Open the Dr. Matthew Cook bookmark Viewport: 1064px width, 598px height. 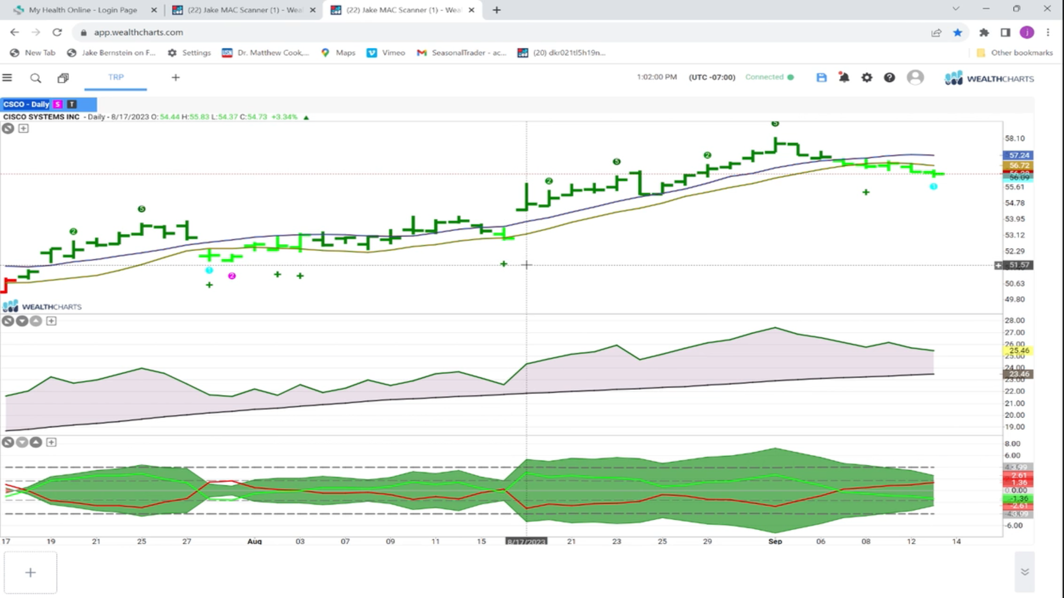pyautogui.click(x=265, y=53)
